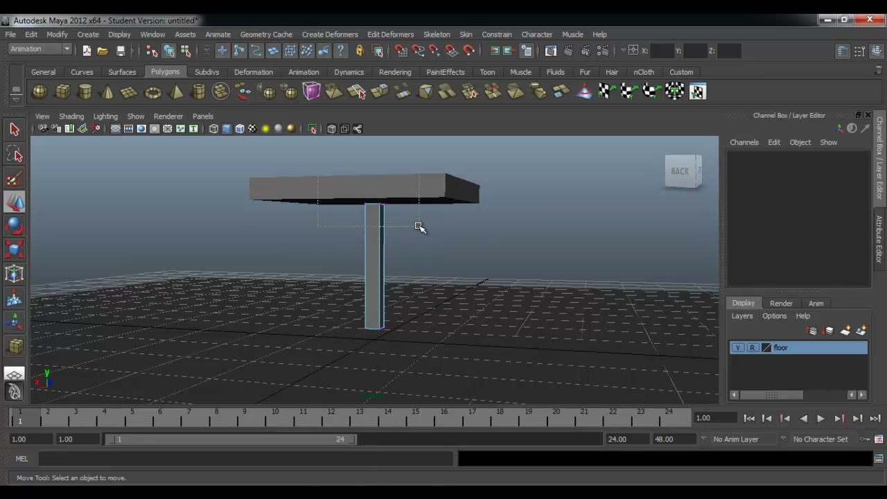Image resolution: width=887 pixels, height=499 pixels.
Task: Select the Paint Selection tool in toolbox
Action: click(15, 179)
